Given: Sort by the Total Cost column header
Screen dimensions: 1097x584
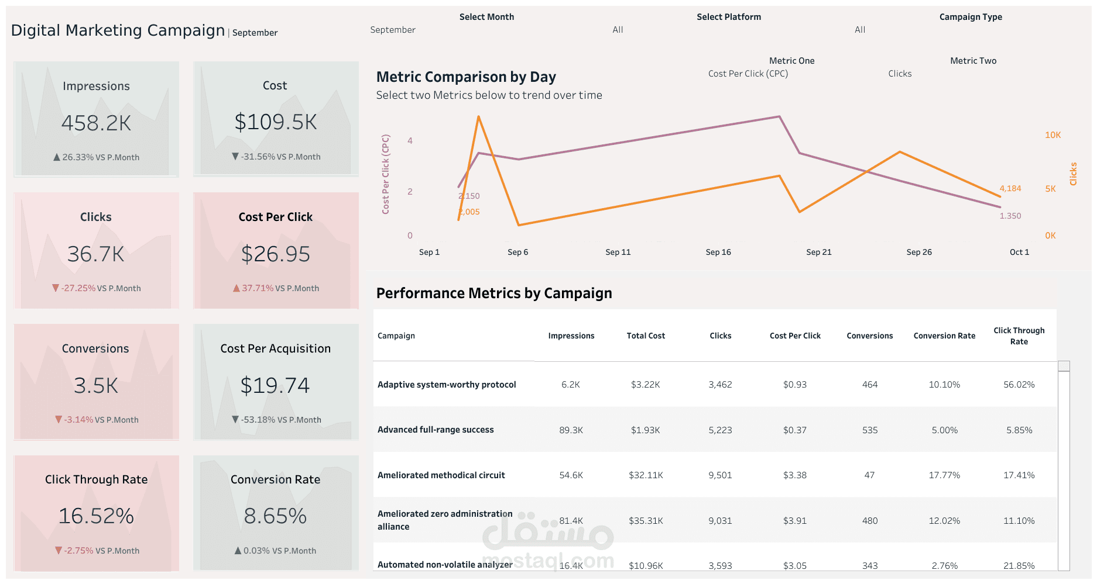Looking at the screenshot, I should pos(646,336).
